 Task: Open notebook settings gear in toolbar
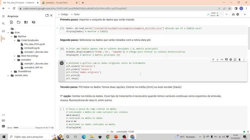tap(238, 14)
